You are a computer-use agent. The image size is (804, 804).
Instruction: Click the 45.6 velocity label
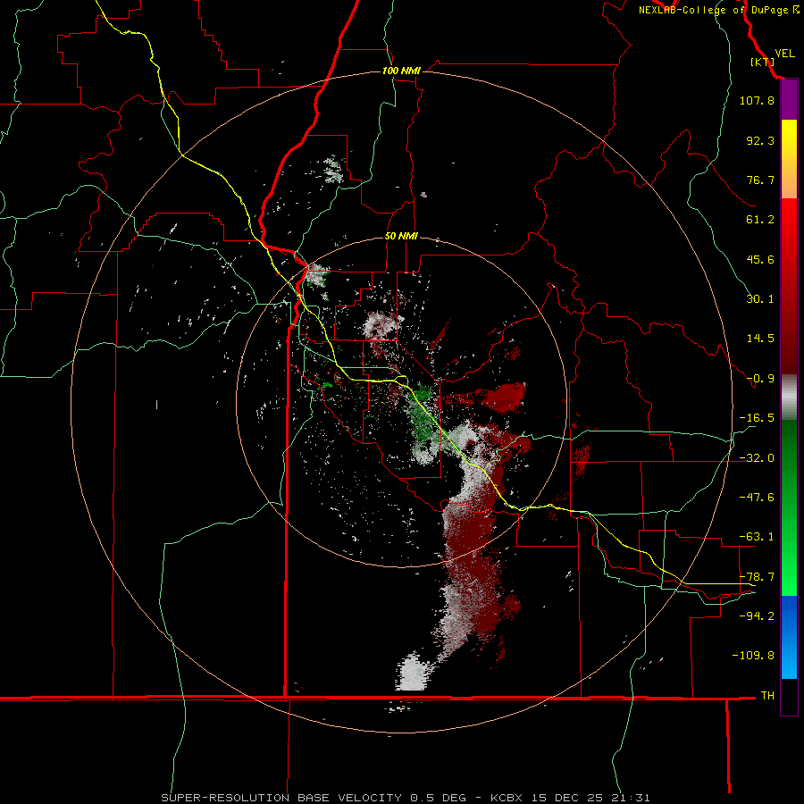760,259
